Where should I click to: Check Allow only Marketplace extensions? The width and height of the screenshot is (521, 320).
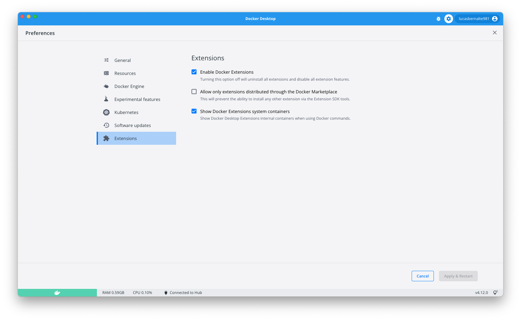coord(194,92)
